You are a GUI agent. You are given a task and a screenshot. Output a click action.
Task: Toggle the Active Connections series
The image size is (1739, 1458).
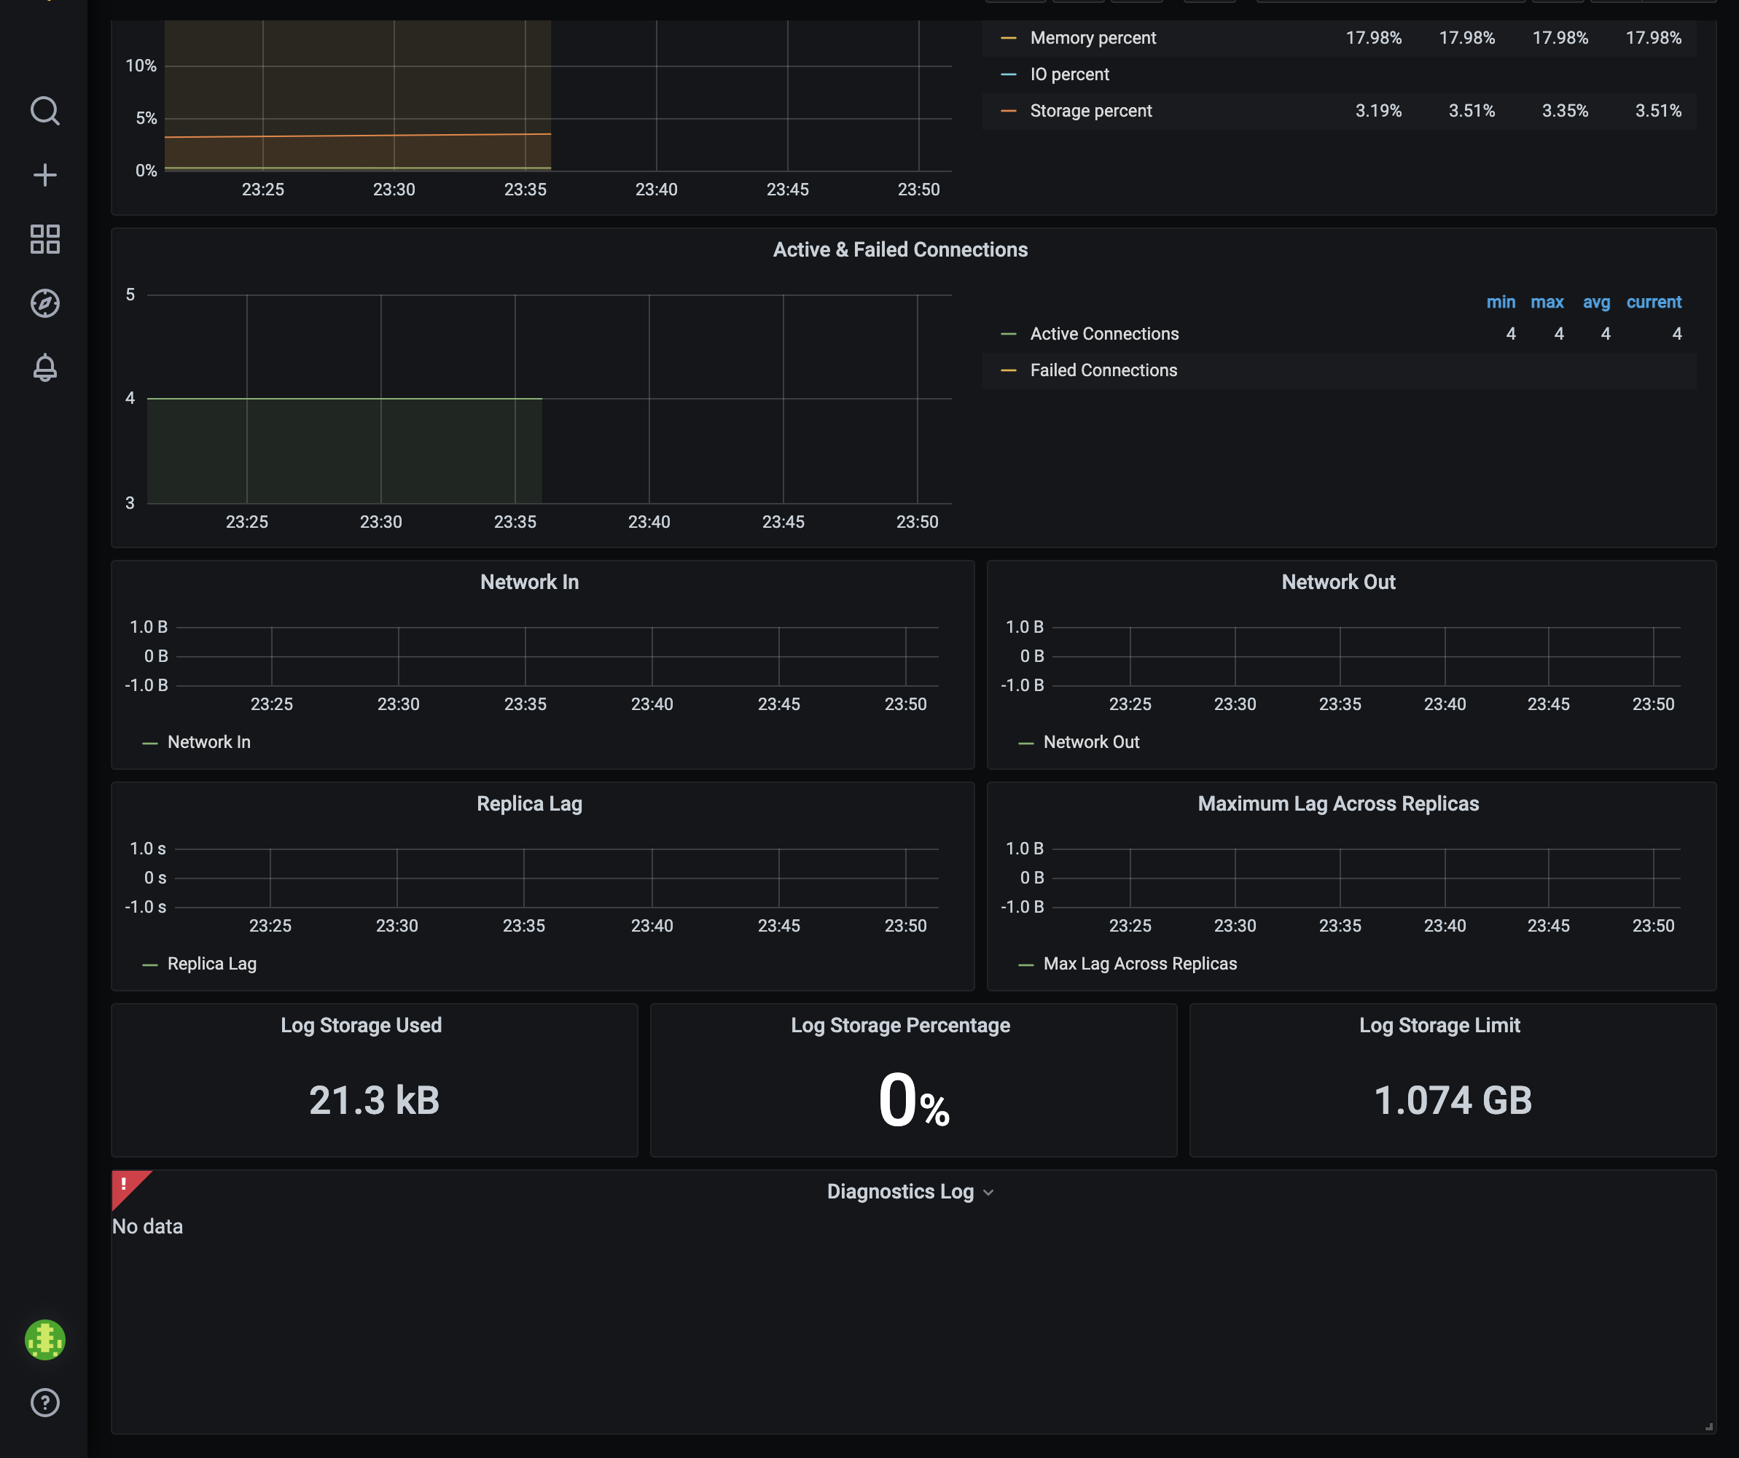(x=1104, y=333)
